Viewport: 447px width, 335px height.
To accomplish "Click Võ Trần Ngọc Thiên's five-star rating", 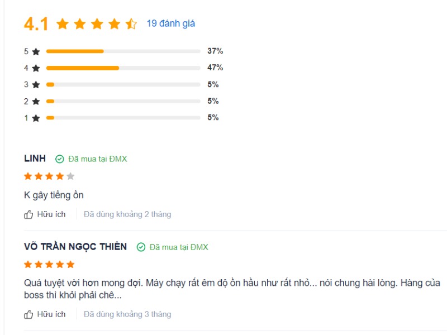I will pos(49,265).
